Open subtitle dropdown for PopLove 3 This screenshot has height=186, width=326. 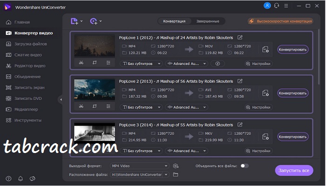(x=141, y=151)
